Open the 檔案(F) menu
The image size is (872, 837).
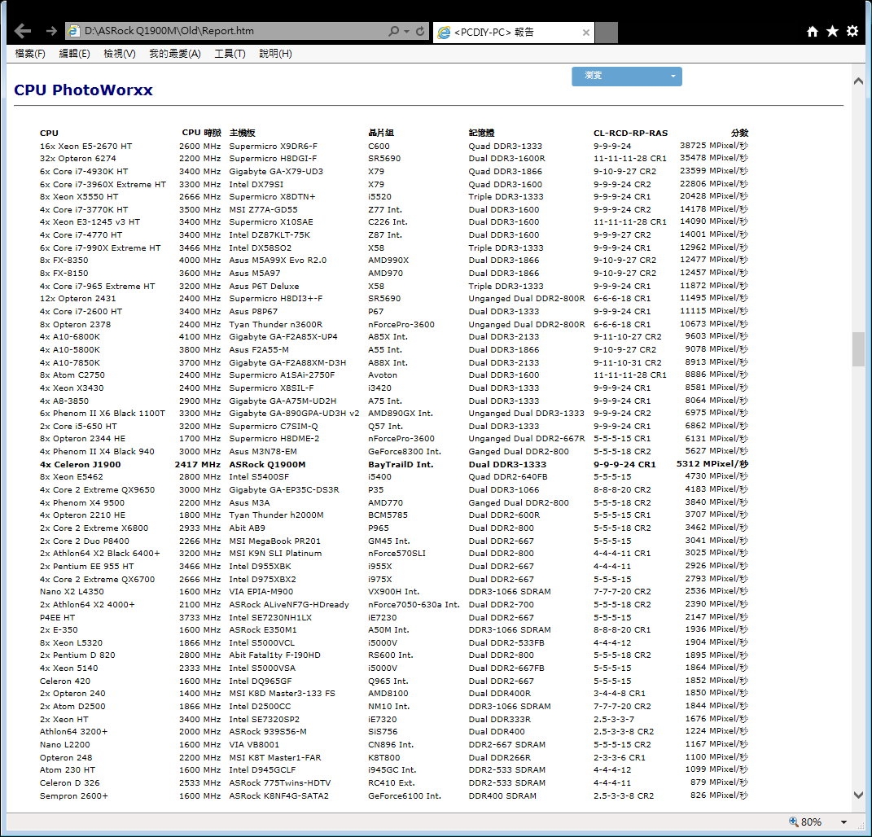tap(30, 54)
